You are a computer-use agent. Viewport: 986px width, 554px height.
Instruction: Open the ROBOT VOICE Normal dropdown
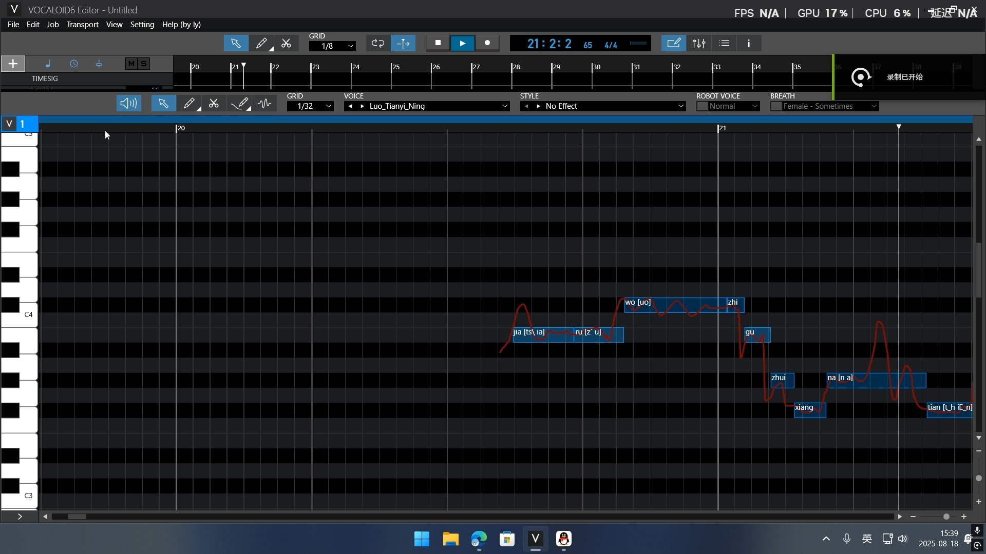(x=734, y=106)
